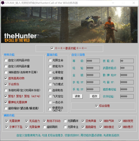This screenshot has width=139, height=141.
Task: Enable 心率稳定 checkbox
Action: tap(50, 72)
